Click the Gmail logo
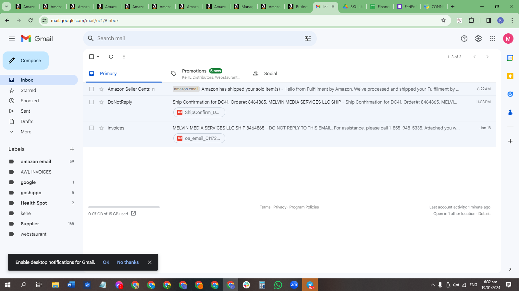The width and height of the screenshot is (519, 291). (37, 39)
